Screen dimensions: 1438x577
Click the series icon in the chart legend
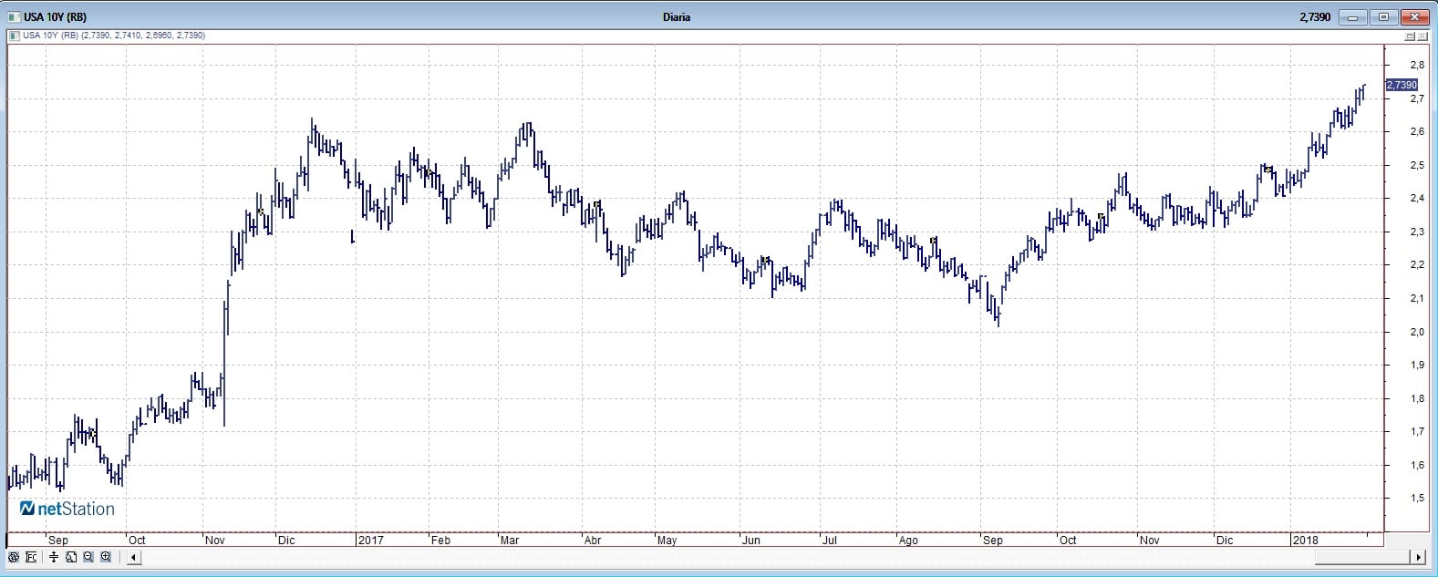pos(14,36)
